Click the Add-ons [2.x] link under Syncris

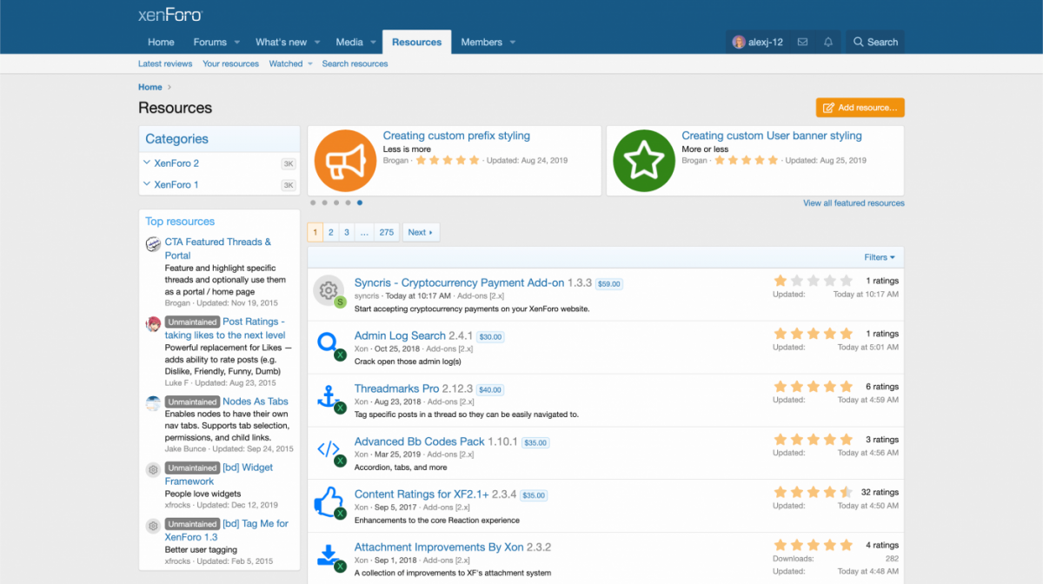(x=482, y=296)
